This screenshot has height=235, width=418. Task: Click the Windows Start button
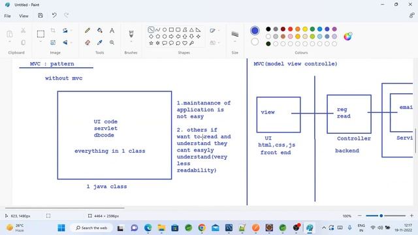(61, 228)
